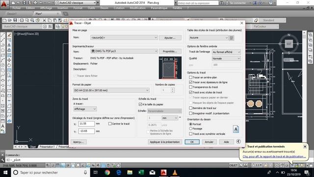Open File Explorer from the taskbar
Image resolution: width=314 pixels, height=177 pixels.
130,173
